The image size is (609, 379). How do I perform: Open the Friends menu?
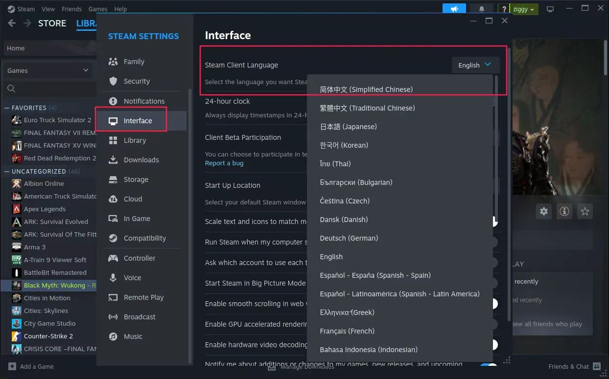(x=72, y=9)
